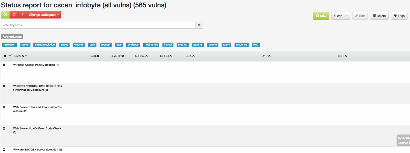This screenshot has width=410, height=153.
Task: Open the Change workspace dropdown
Action: pos(44,15)
